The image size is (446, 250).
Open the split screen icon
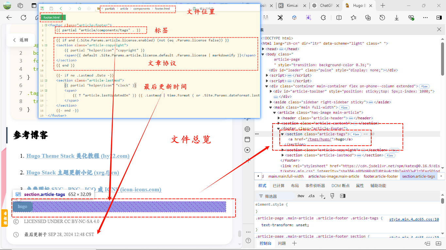pos(339,18)
